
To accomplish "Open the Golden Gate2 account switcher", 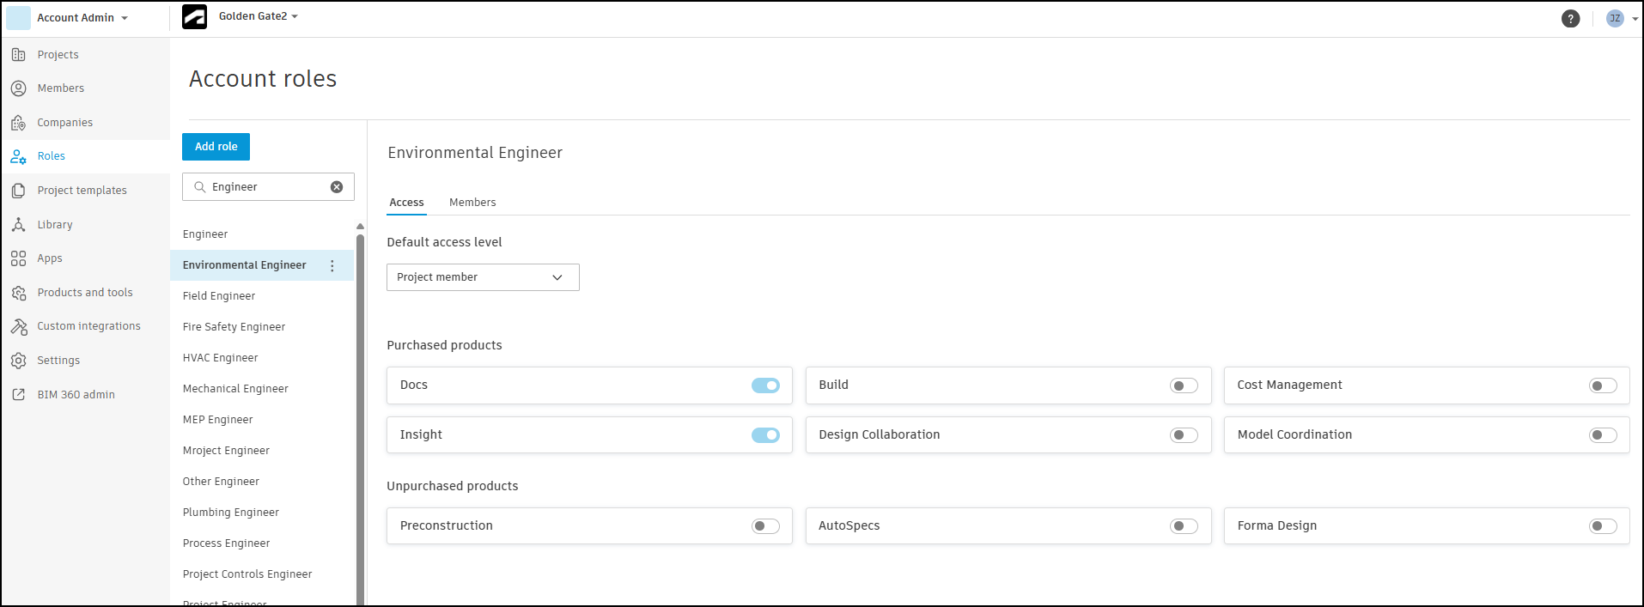I will pyautogui.click(x=258, y=16).
